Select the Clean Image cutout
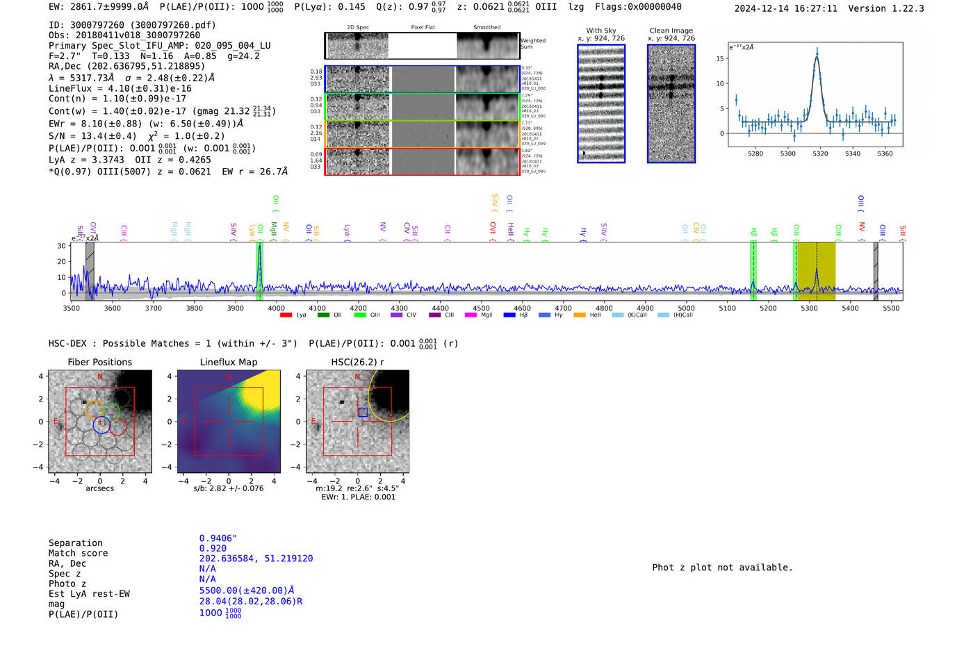 click(x=671, y=104)
